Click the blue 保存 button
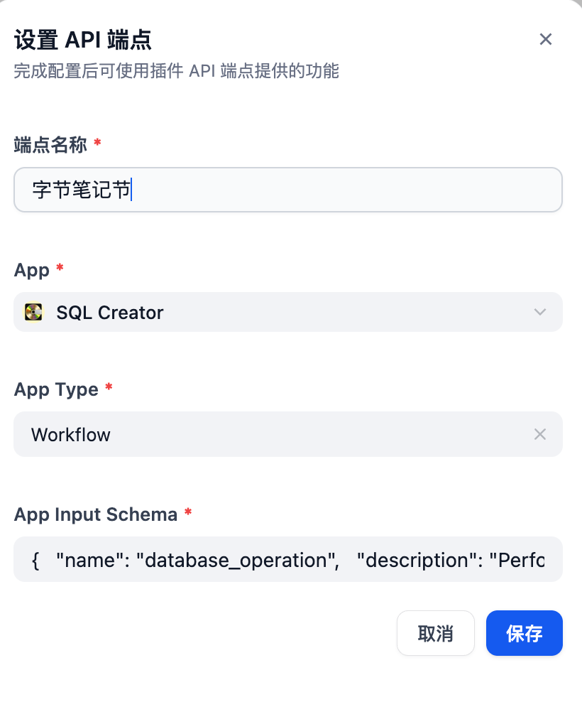 [525, 633]
